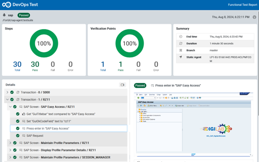Click Verification Points Total count 1

click(x=103, y=64)
